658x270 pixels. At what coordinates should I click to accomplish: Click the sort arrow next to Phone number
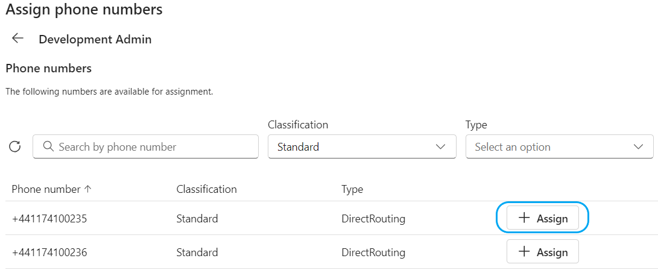point(88,189)
